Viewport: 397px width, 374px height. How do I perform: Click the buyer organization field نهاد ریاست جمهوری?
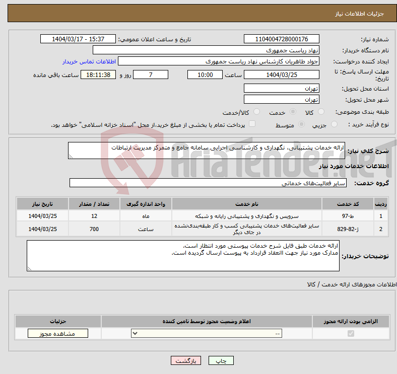point(206,50)
